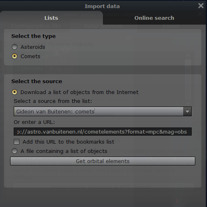This screenshot has width=207, height=207.
Task: Click the Select the type heading
Action: coord(33,36)
